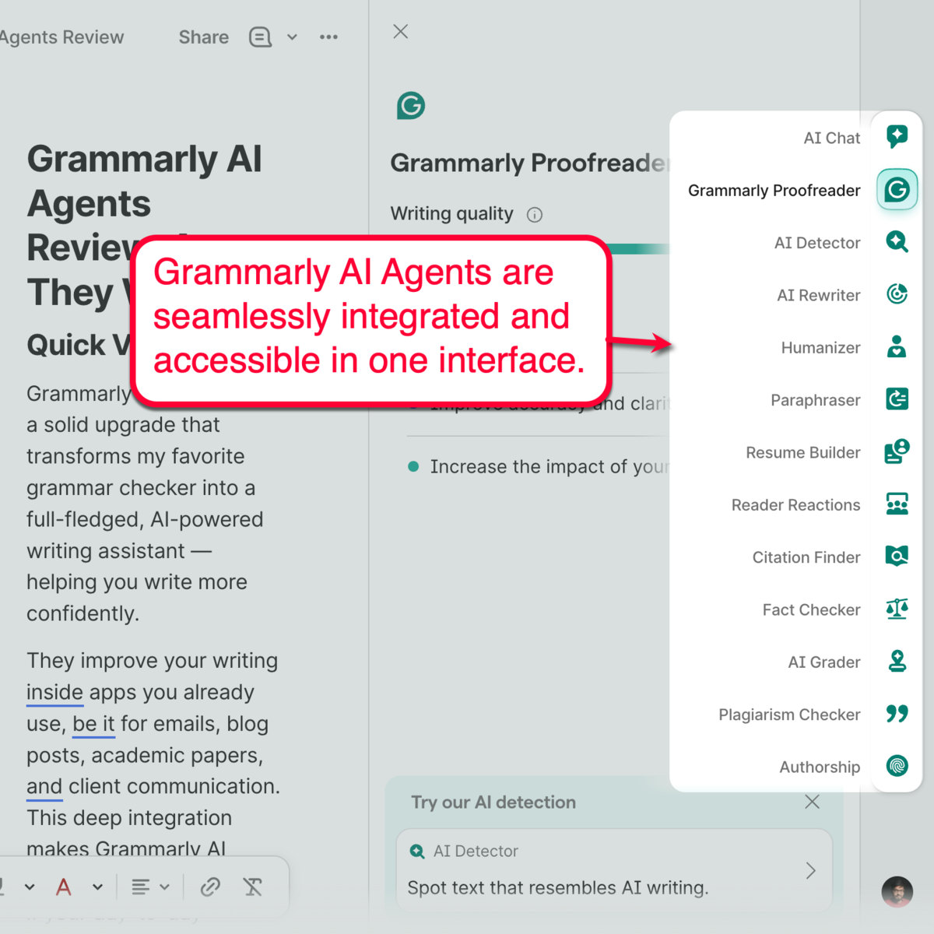Open the AI Chat agent icon
Viewport: 934px width, 934px height.
click(897, 137)
